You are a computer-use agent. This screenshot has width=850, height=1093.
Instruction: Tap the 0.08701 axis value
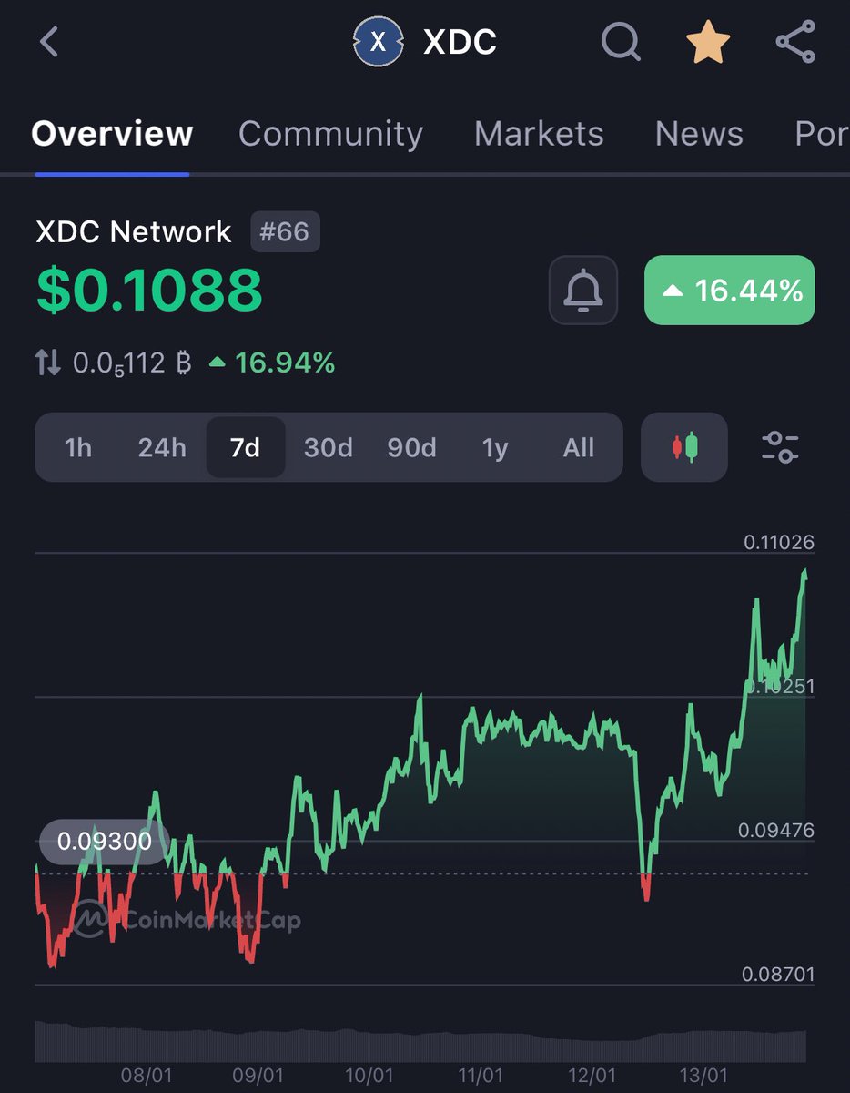(778, 975)
